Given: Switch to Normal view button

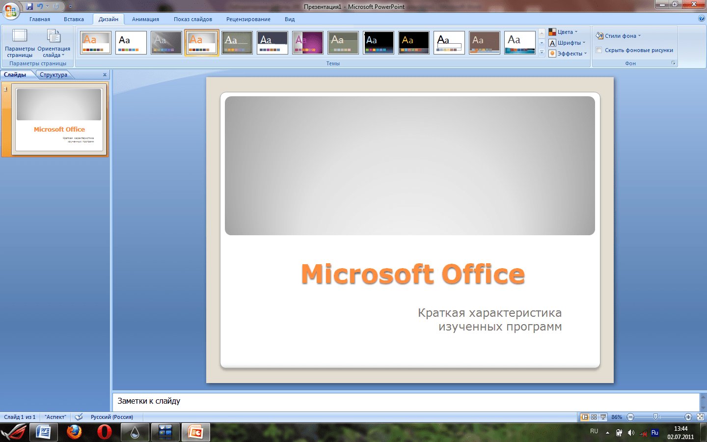Looking at the screenshot, I should 585,417.
